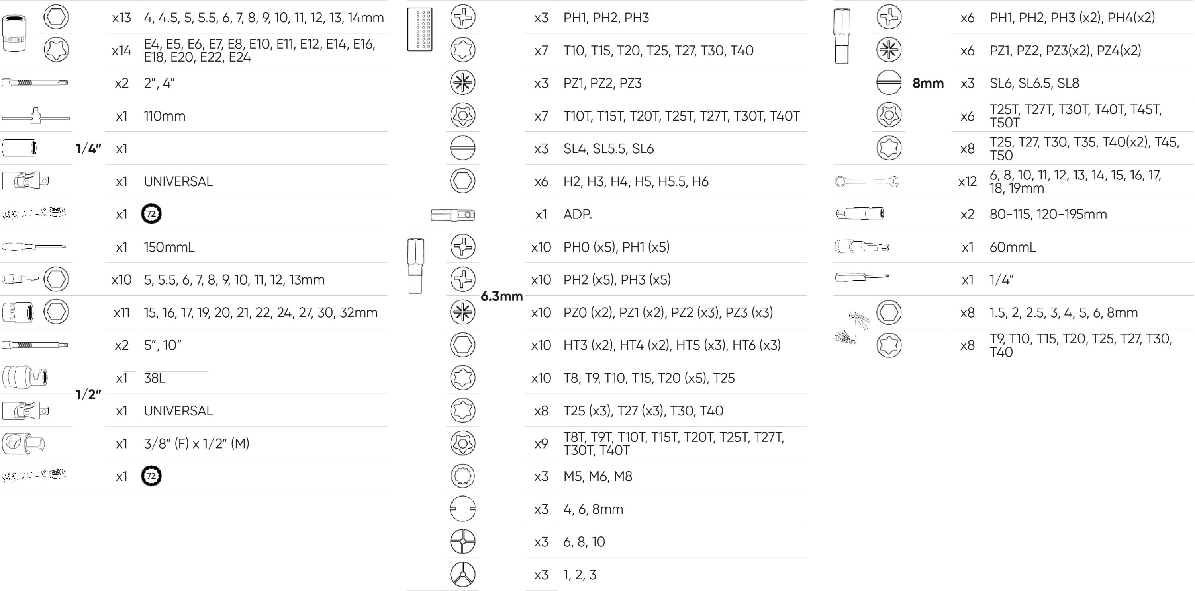Image resolution: width=1195 pixels, height=591 pixels.
Task: Click the 80-115, 120-195mm text
Action: [x=1048, y=214]
